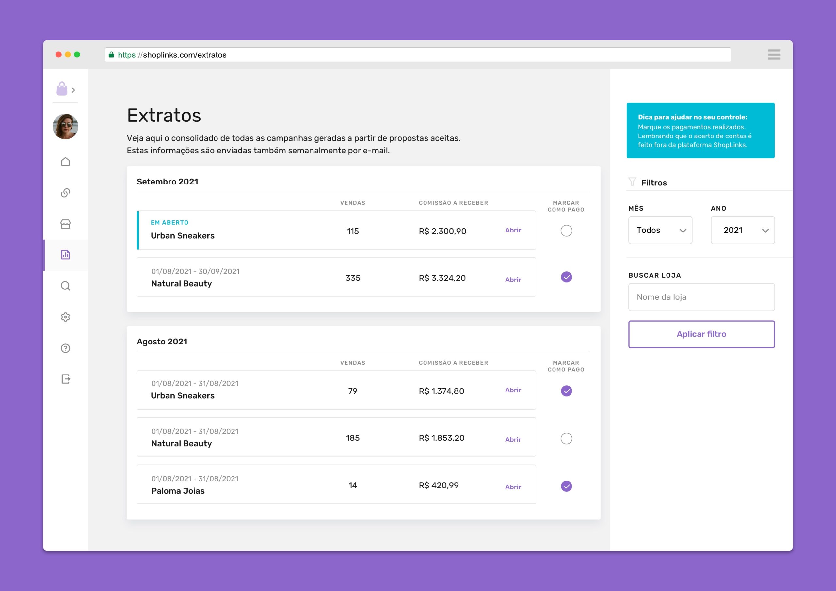Click the Aplicar filtro button

click(701, 334)
